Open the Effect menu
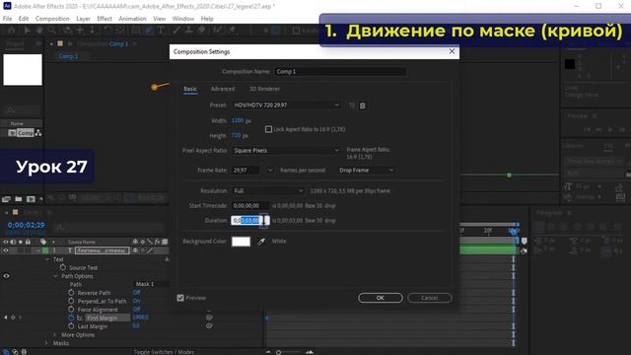Image resolution: width=631 pixels, height=355 pixels. 105,19
